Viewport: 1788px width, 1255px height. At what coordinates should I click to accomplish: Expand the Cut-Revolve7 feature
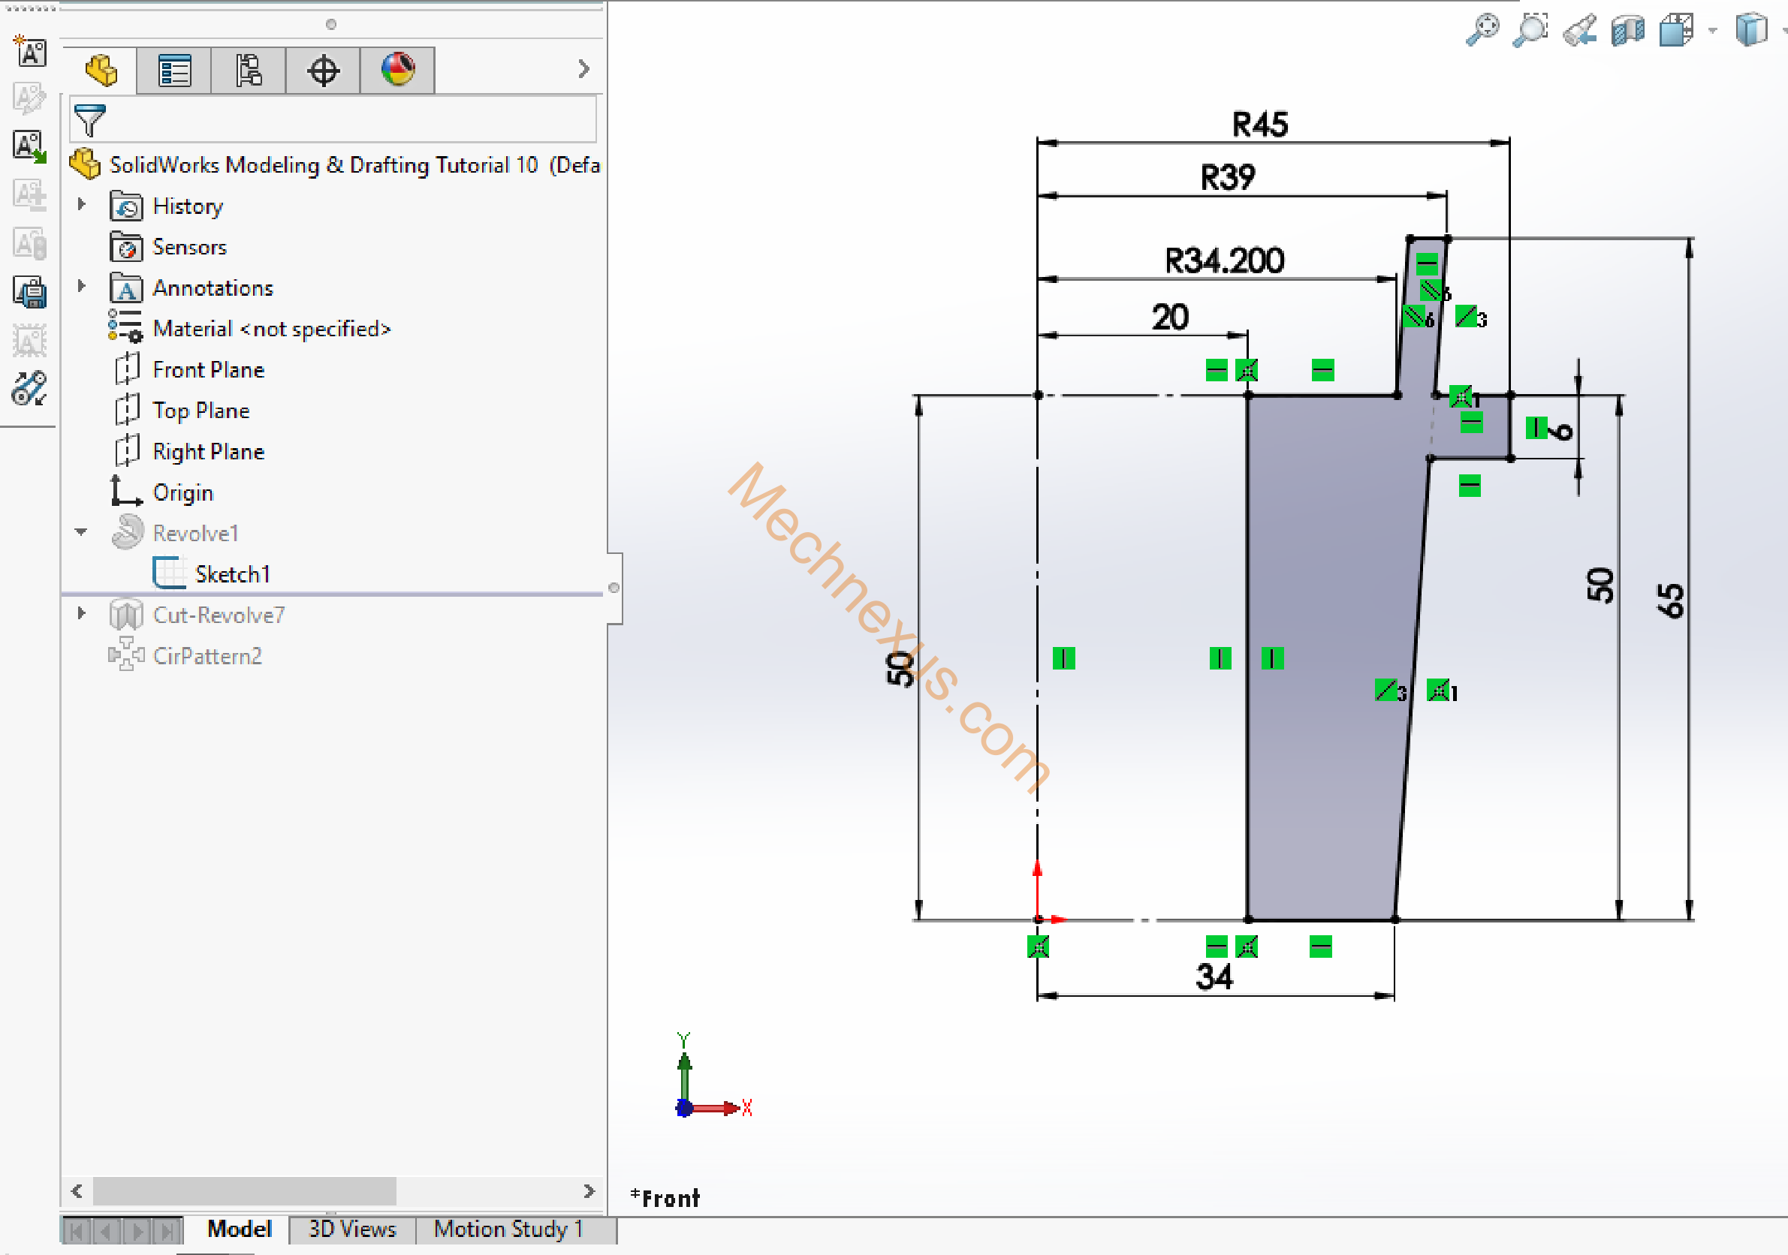[x=82, y=613]
